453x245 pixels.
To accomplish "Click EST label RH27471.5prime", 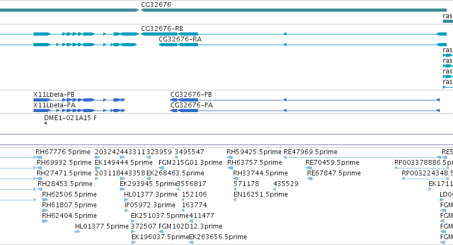I will pyautogui.click(x=64, y=173).
